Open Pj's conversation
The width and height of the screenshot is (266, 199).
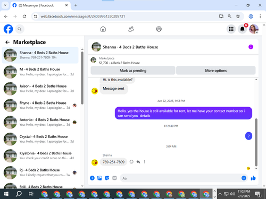click(x=40, y=172)
